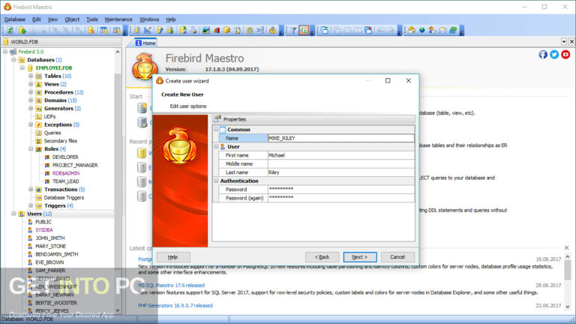Open the Object menu
Image resolution: width=576 pixels, height=324 pixels.
coord(72,19)
